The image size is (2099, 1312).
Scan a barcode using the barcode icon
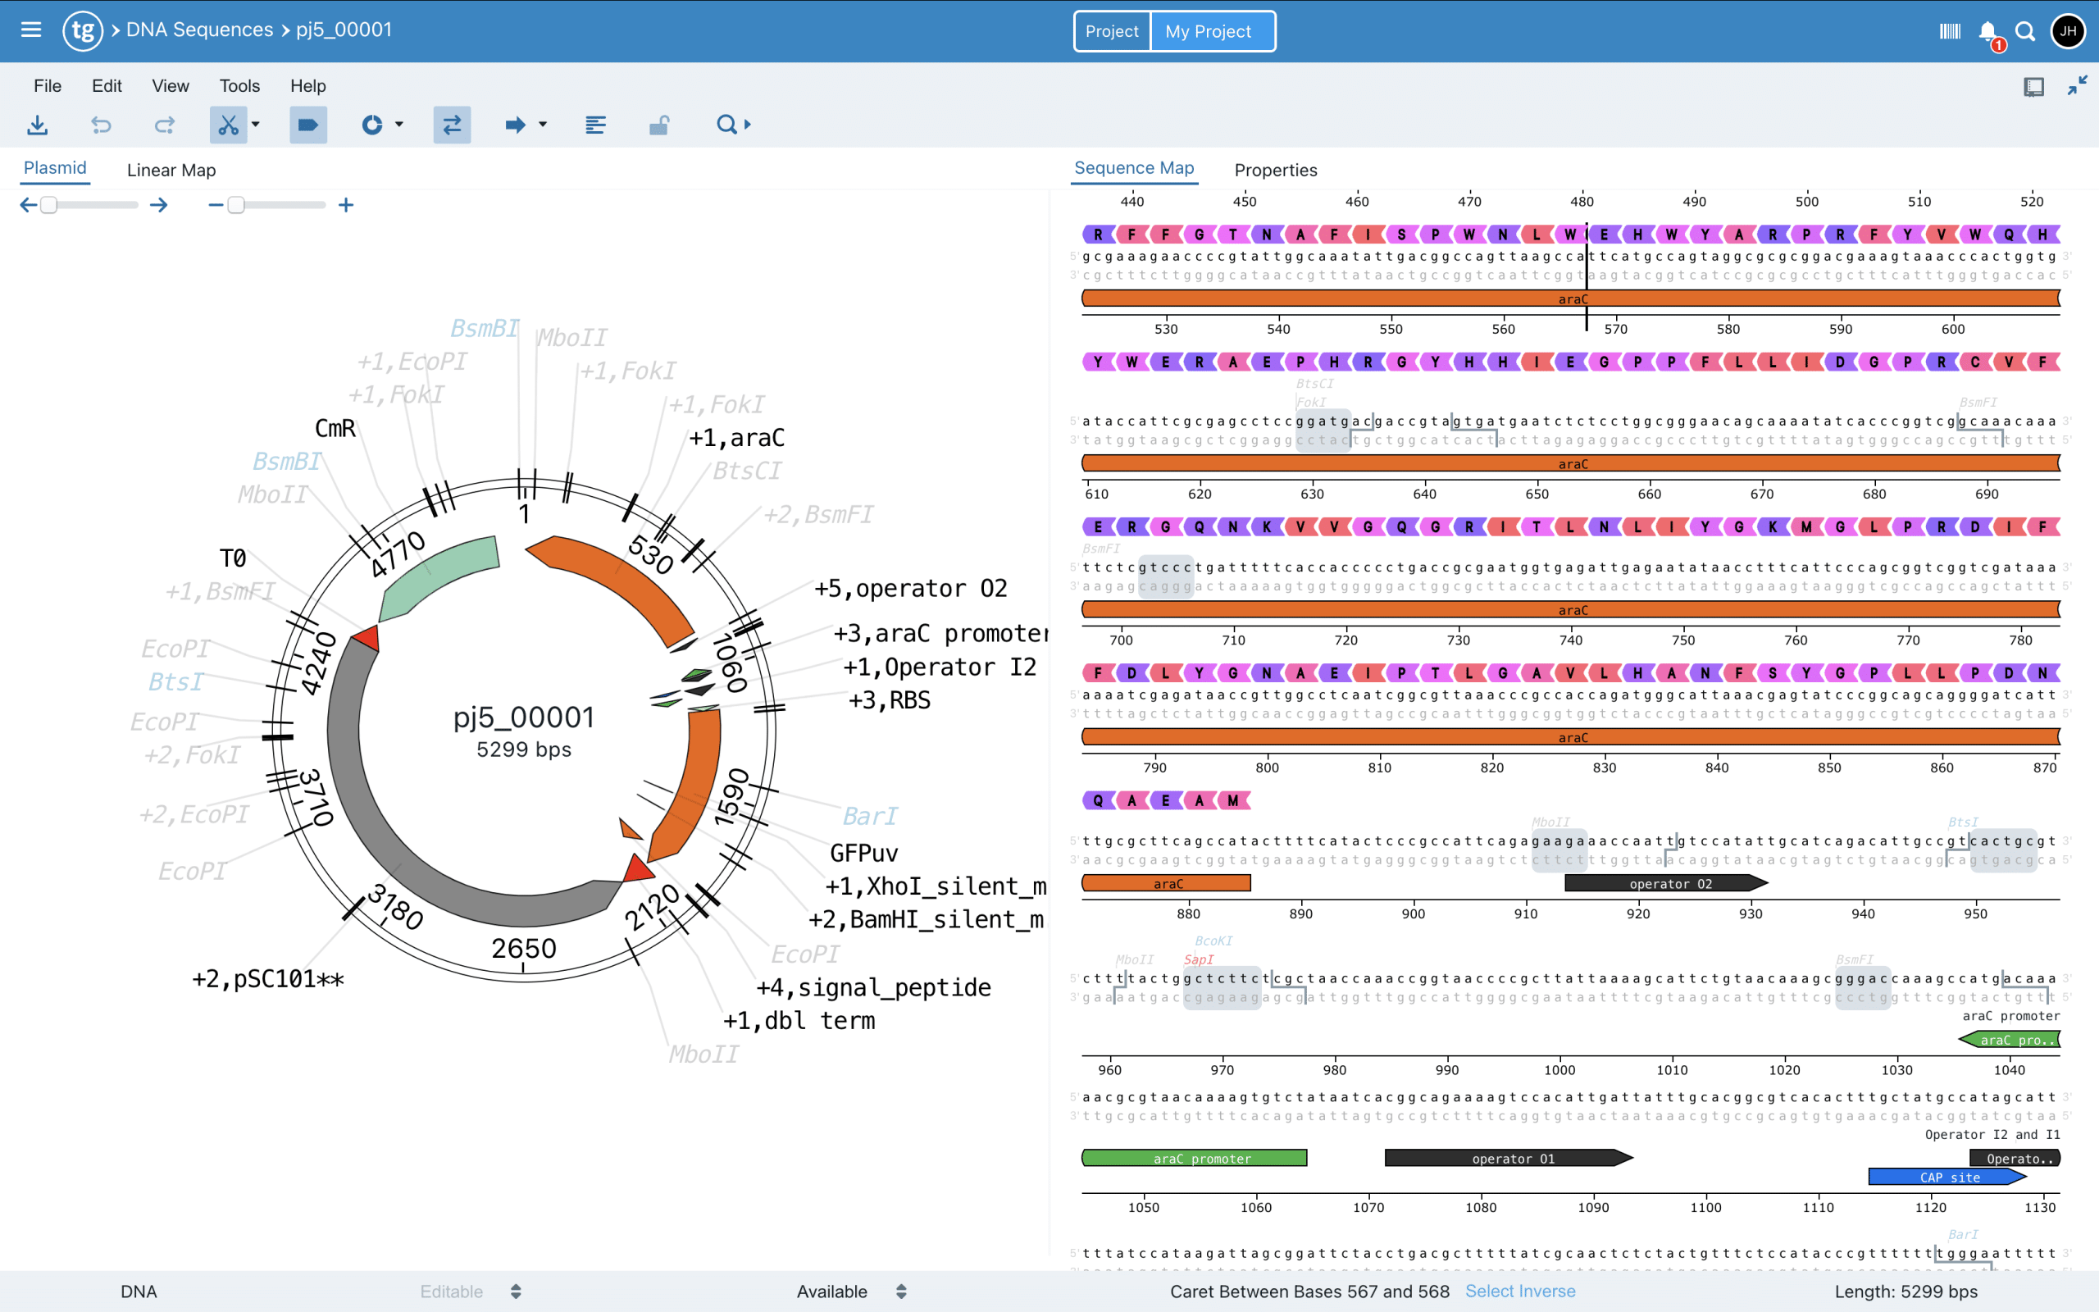pos(1950,30)
